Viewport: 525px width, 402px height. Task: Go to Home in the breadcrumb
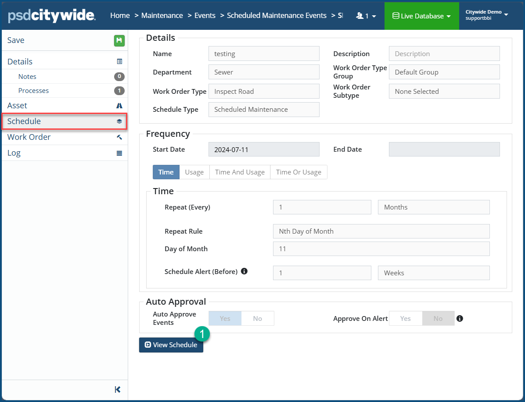pyautogui.click(x=120, y=15)
